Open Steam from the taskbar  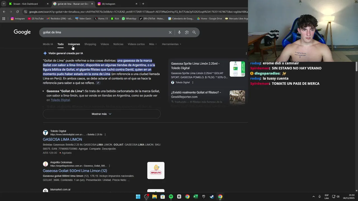[x=212, y=197]
